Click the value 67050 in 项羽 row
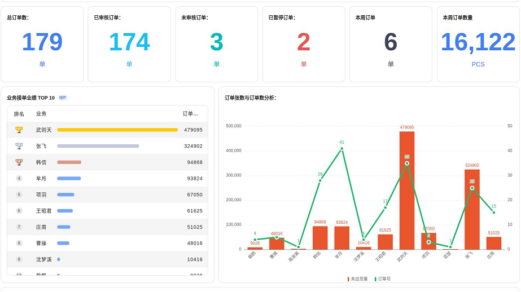 click(x=195, y=194)
